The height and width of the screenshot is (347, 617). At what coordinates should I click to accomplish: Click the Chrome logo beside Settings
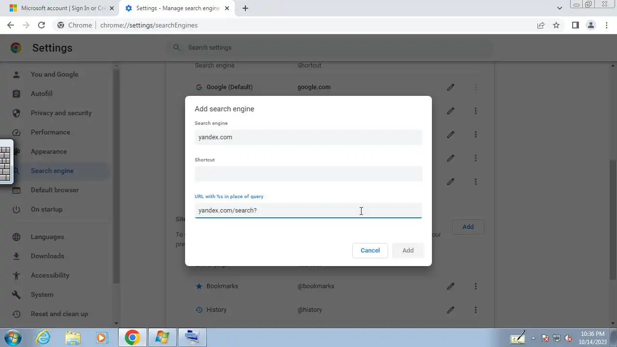click(16, 48)
